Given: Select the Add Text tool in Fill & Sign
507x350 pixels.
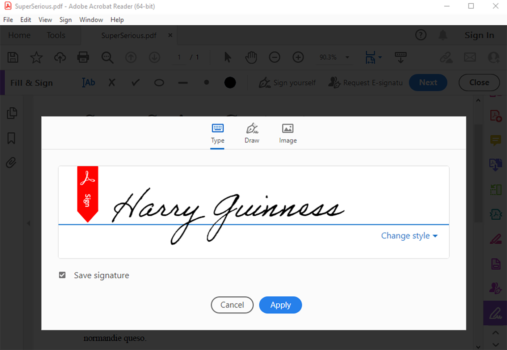Looking at the screenshot, I should click(88, 83).
